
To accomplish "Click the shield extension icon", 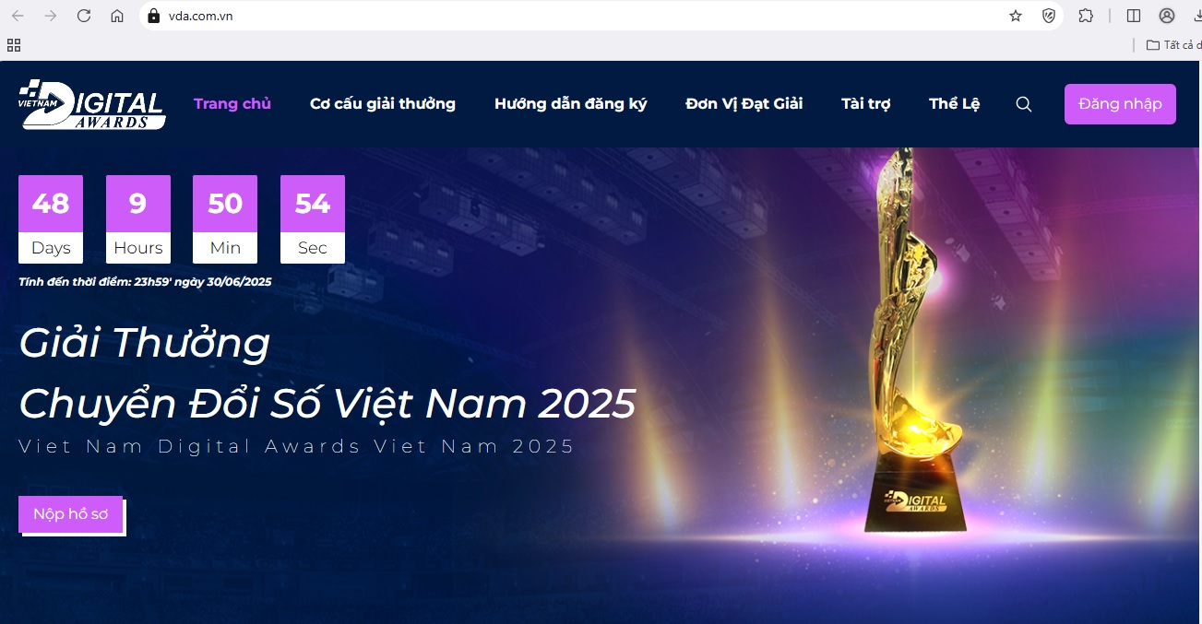I will [1049, 16].
